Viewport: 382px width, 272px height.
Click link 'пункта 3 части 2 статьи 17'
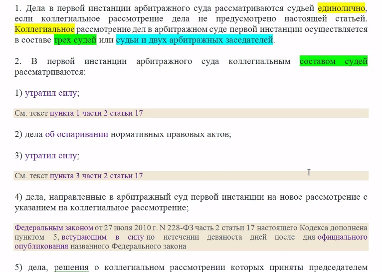[96, 176]
